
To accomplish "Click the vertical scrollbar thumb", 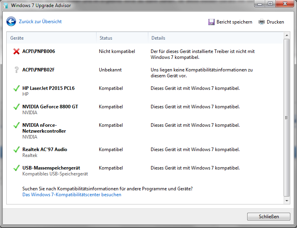I will coord(287,118).
